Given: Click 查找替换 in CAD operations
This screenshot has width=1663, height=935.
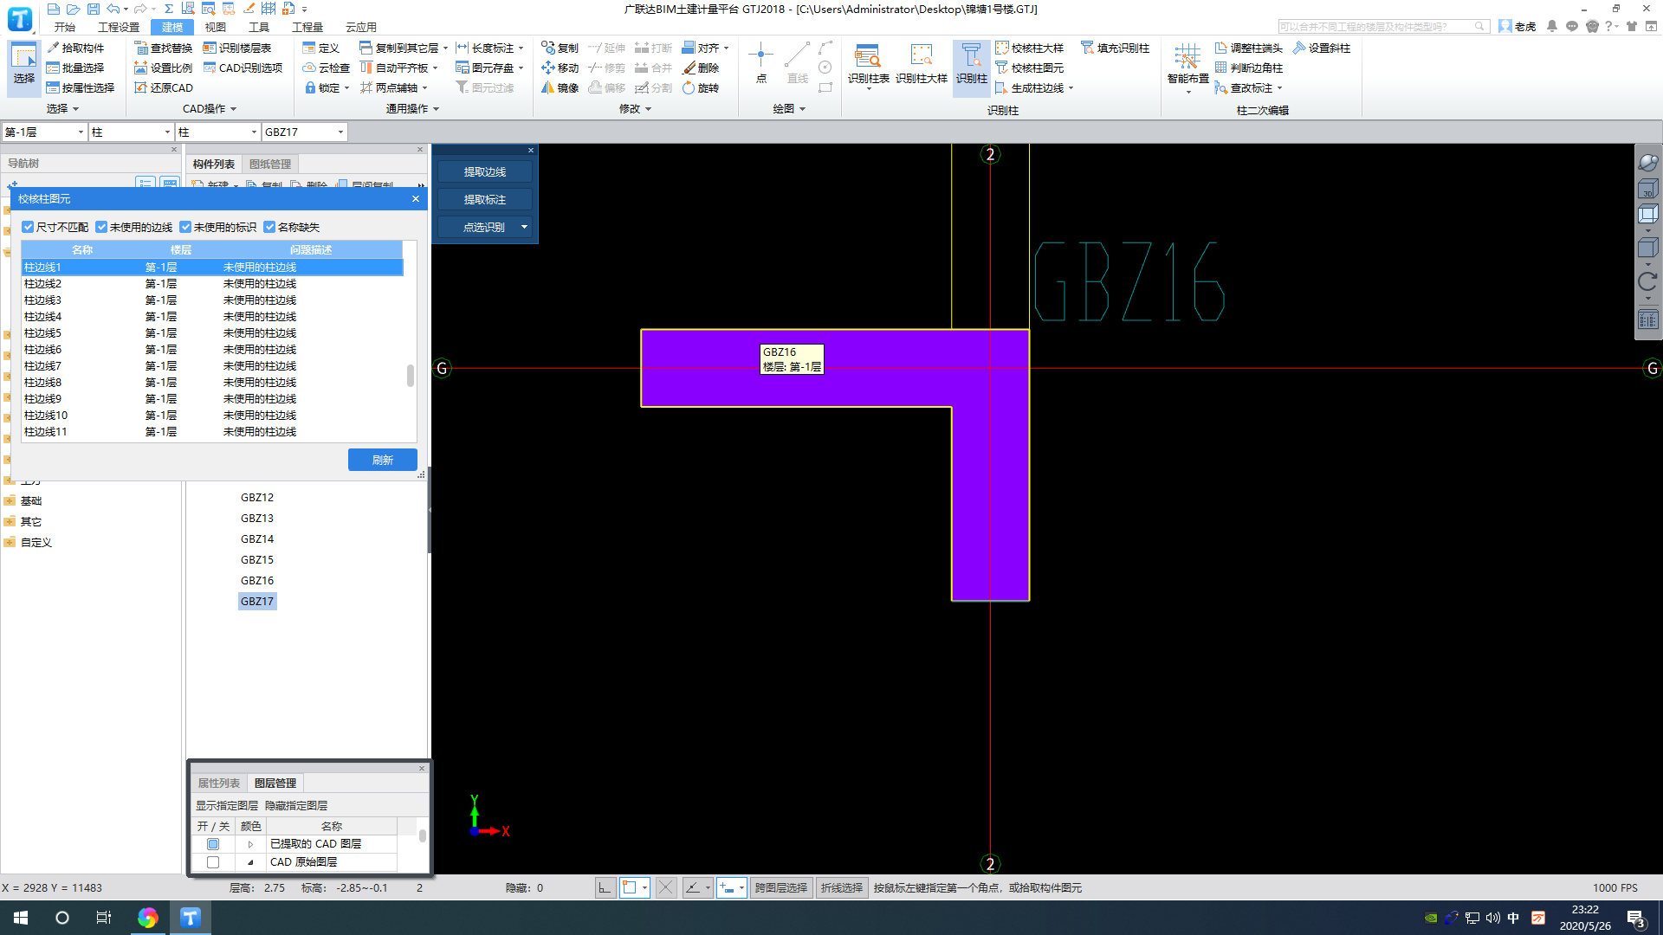Looking at the screenshot, I should (x=164, y=48).
